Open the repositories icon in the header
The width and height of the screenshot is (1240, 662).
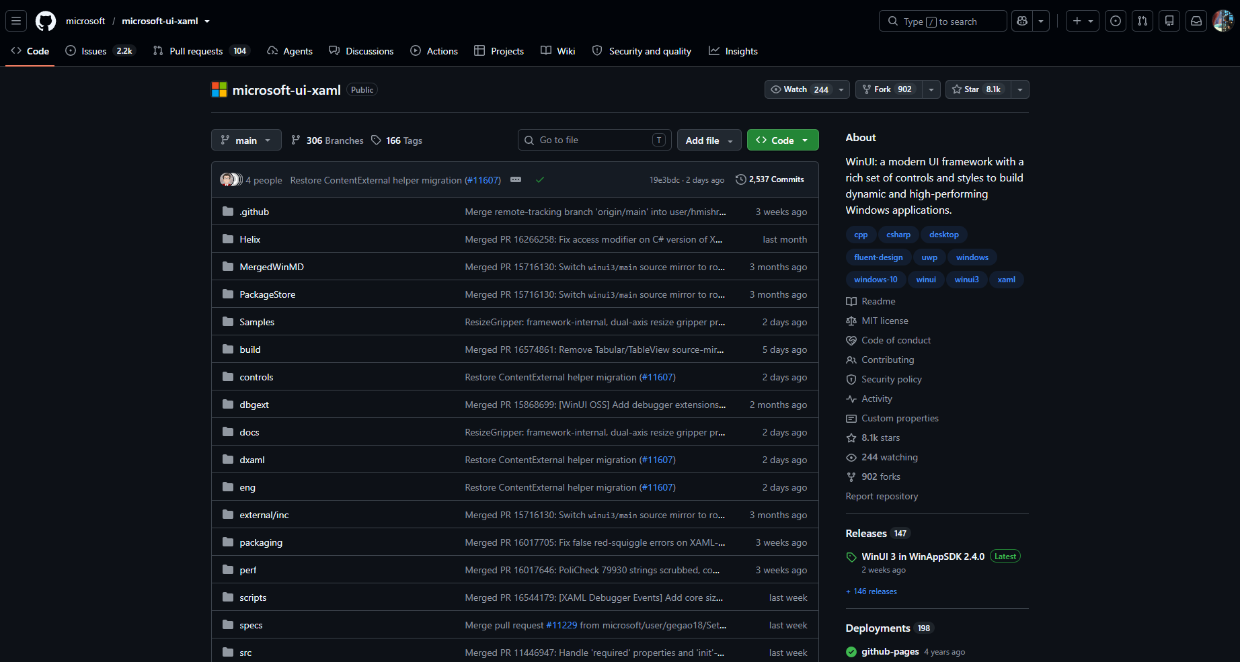click(x=1169, y=21)
